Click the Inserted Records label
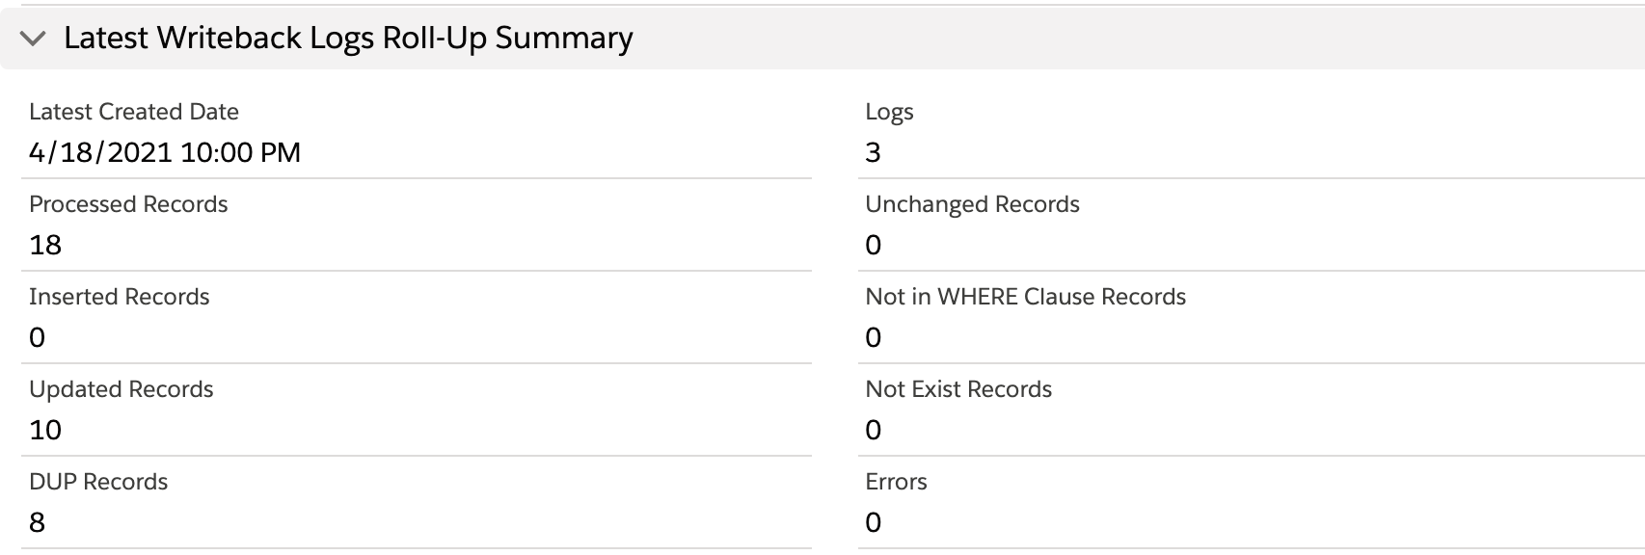This screenshot has width=1645, height=555. click(x=120, y=297)
